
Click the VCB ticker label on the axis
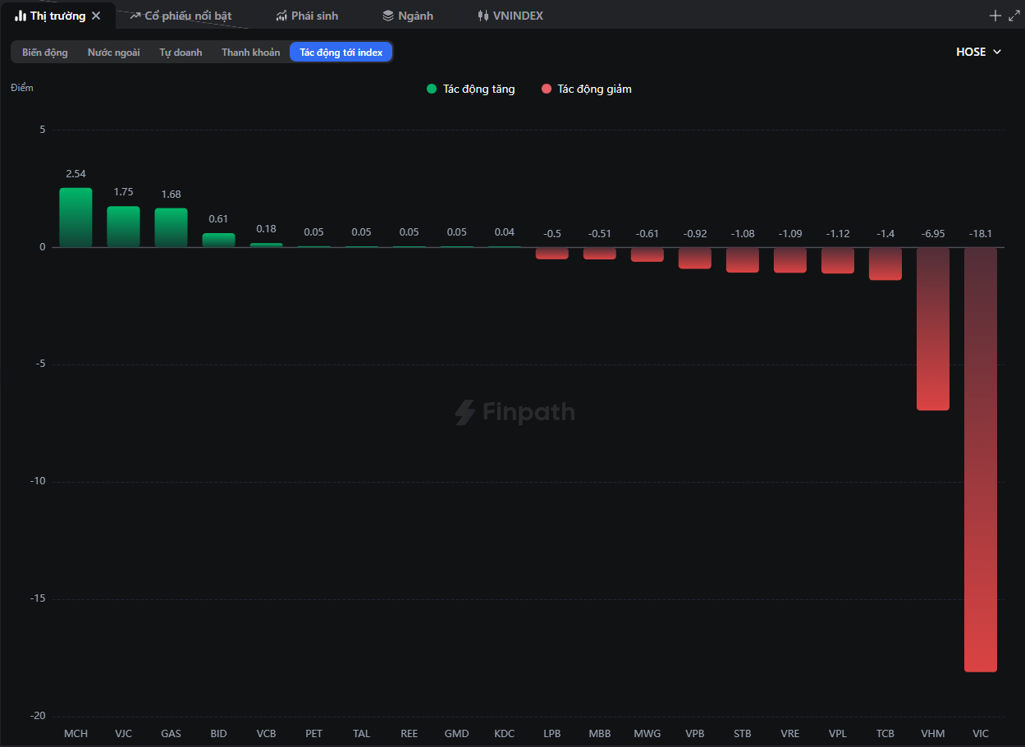pyautogui.click(x=266, y=734)
